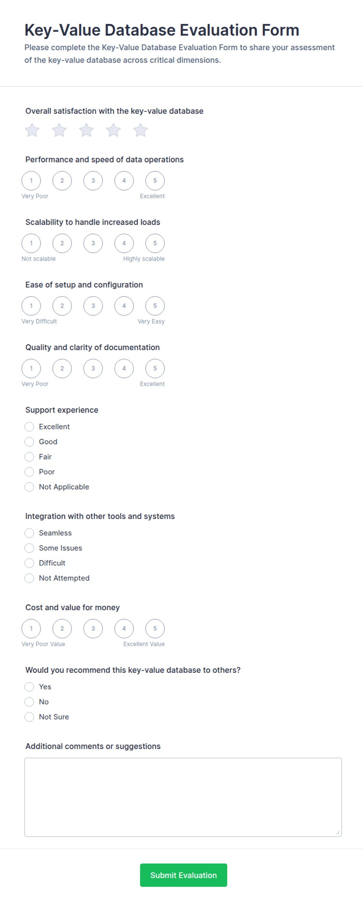363x906 pixels.
Task: Choose the second star rating icon
Action: (59, 130)
